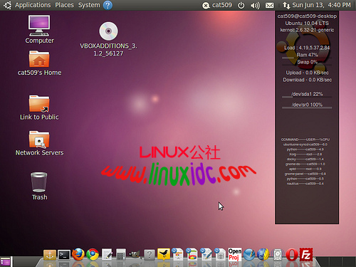Open the speaker music player dock icon

point(278,255)
